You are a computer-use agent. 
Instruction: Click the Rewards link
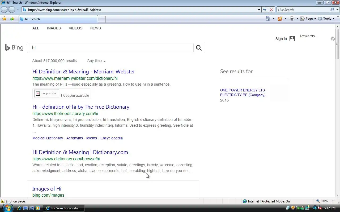(x=307, y=36)
